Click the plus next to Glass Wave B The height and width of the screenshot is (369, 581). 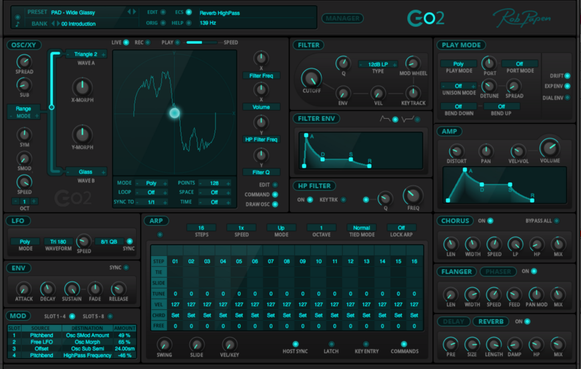pyautogui.click(x=103, y=172)
